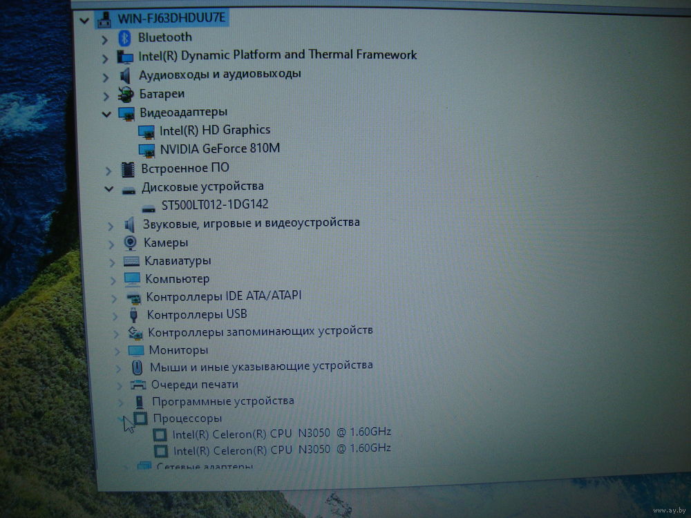Screen dimensions: 691x518
Task: Collapse the WIN-FJ63DHDUU7E root node
Action: (x=84, y=21)
